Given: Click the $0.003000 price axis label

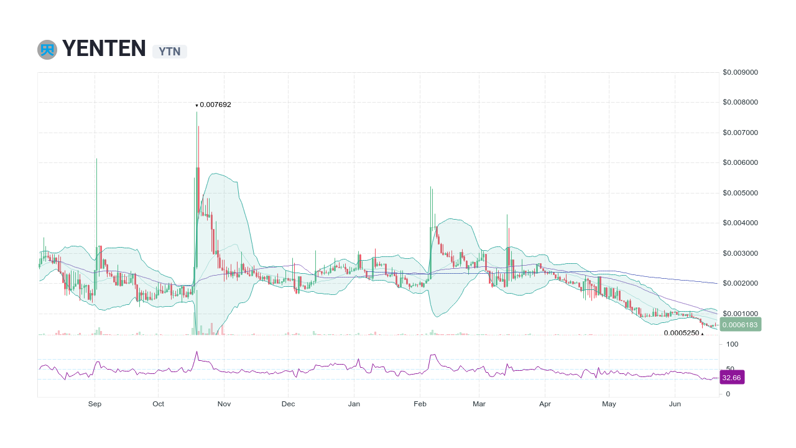Looking at the screenshot, I should point(740,253).
